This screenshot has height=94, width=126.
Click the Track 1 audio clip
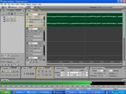coord(85,20)
